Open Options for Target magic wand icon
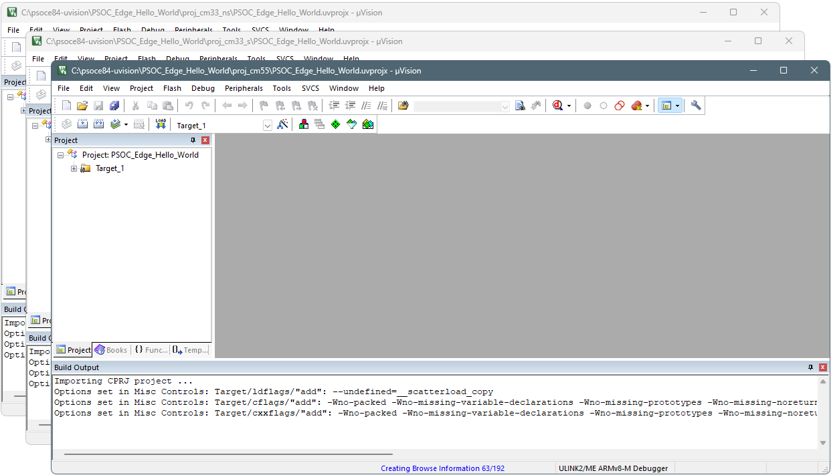This screenshot has width=831, height=475. [282, 124]
